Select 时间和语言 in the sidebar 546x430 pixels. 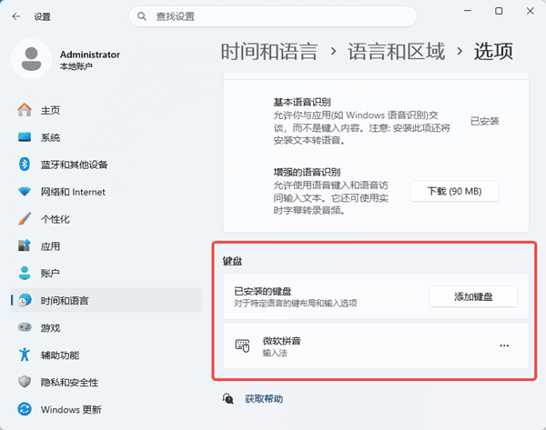[x=106, y=300]
